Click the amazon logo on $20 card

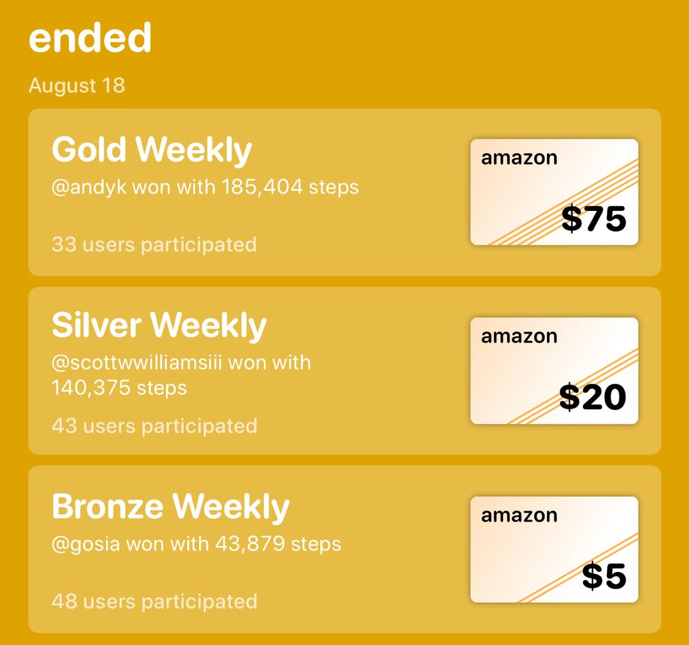click(519, 336)
